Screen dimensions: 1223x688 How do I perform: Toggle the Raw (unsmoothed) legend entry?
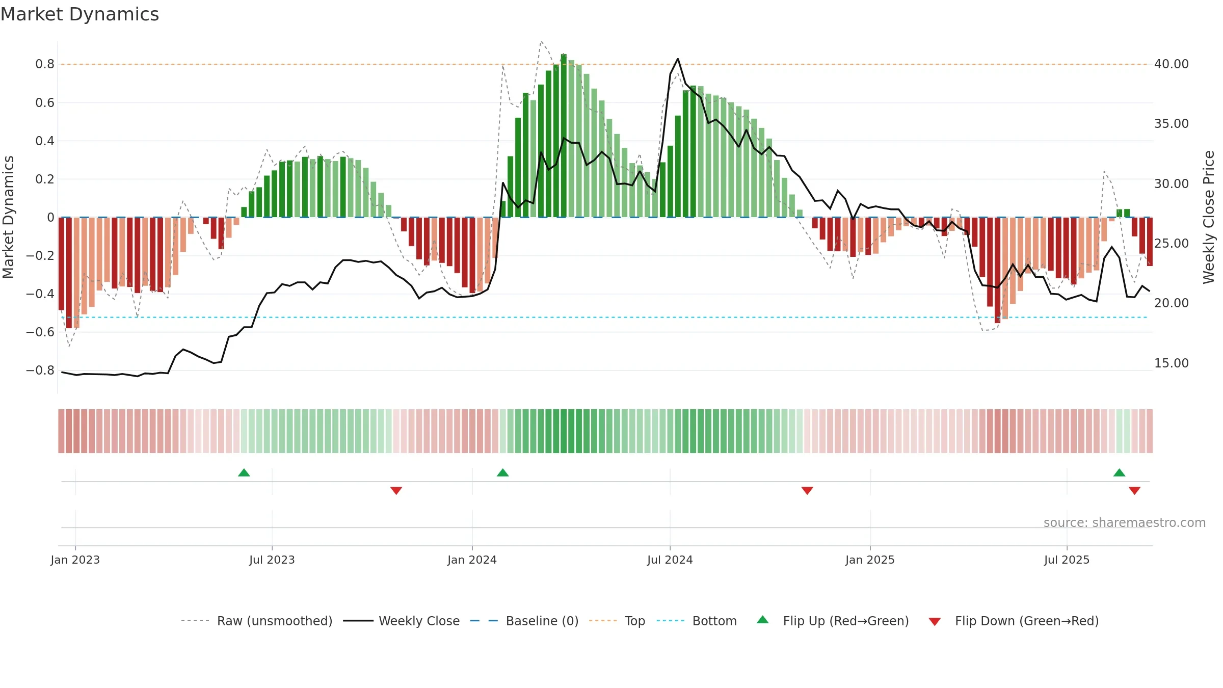pos(256,621)
